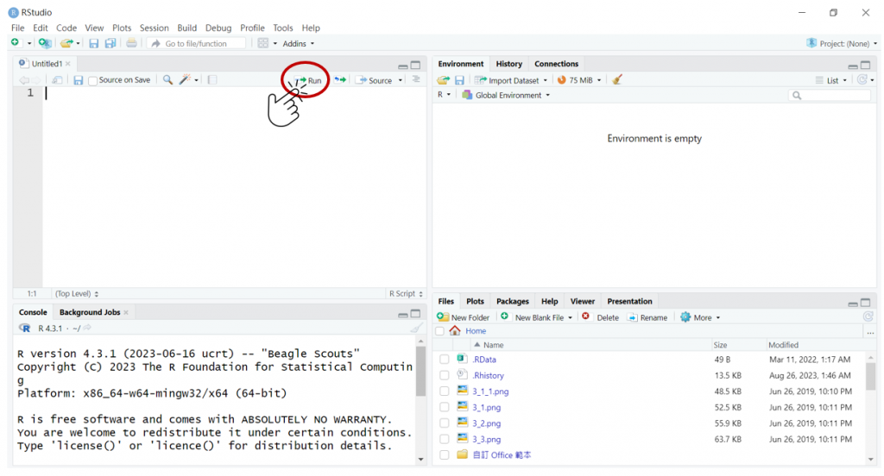Open Import Dataset dropdown

[x=511, y=80]
